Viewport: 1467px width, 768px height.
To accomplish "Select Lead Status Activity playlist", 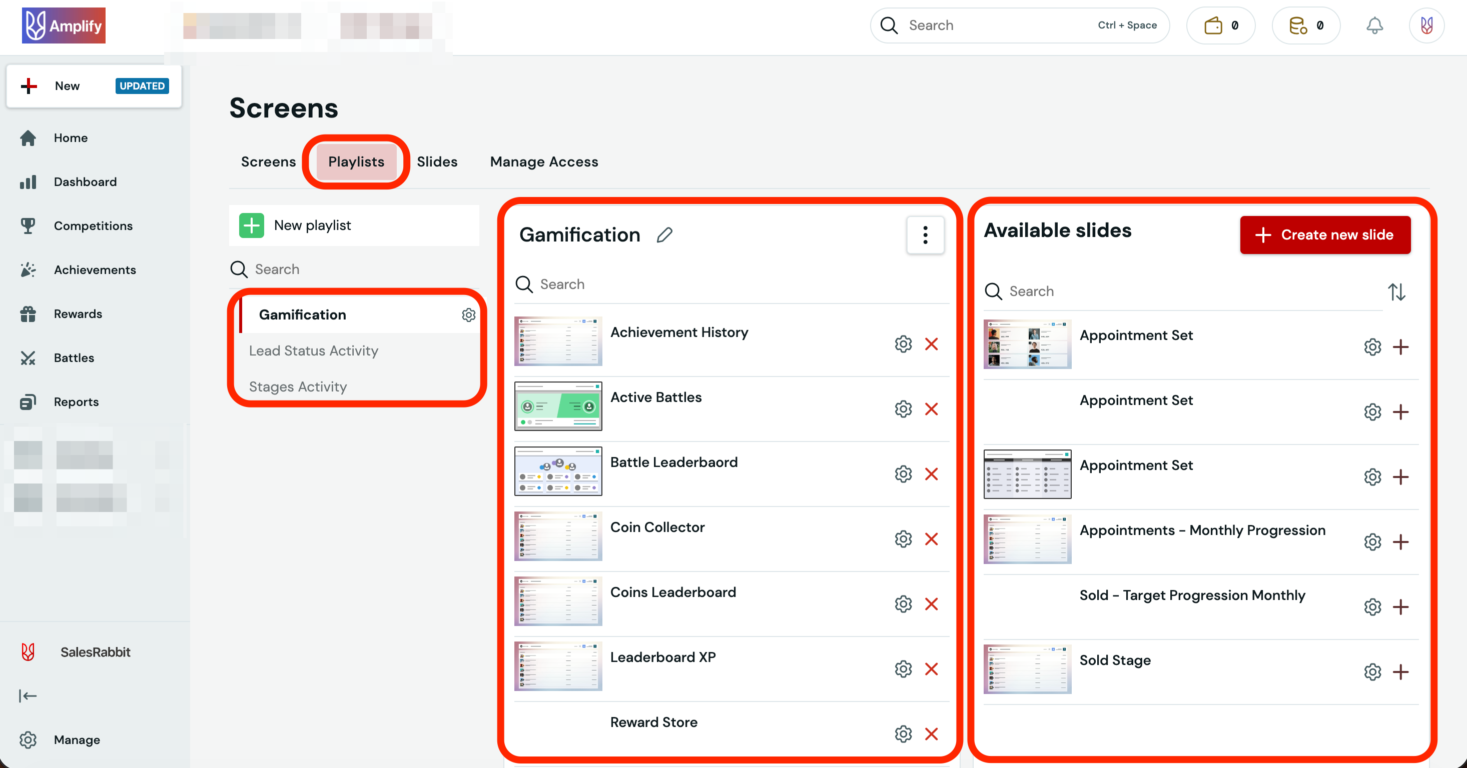I will click(x=313, y=350).
